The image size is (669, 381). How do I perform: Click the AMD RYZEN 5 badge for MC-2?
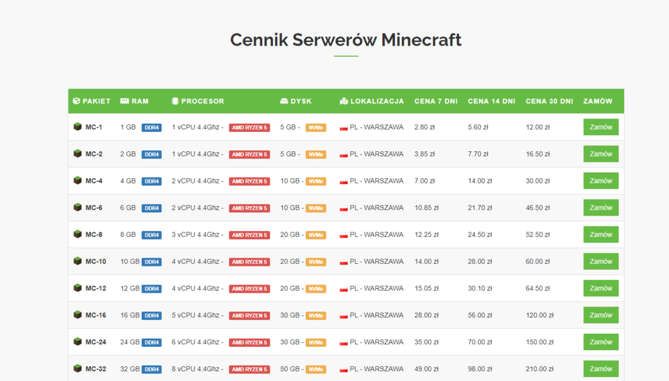[250, 155]
